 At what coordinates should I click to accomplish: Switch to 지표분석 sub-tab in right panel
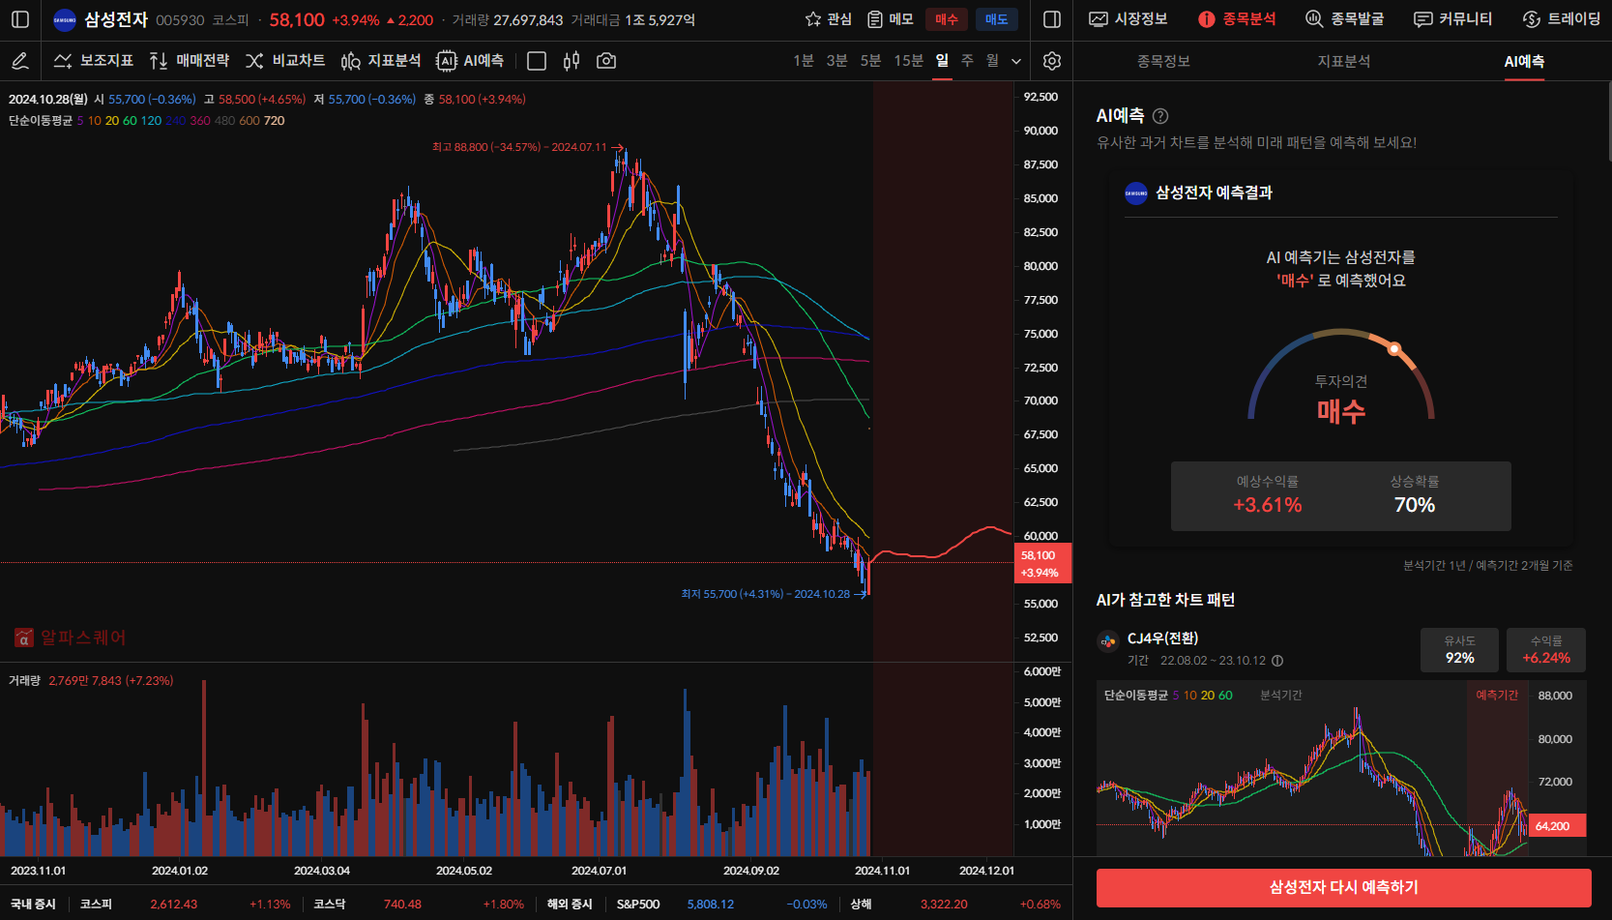click(1344, 61)
